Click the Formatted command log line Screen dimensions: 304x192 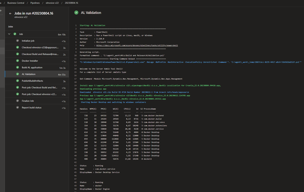pos(122,56)
